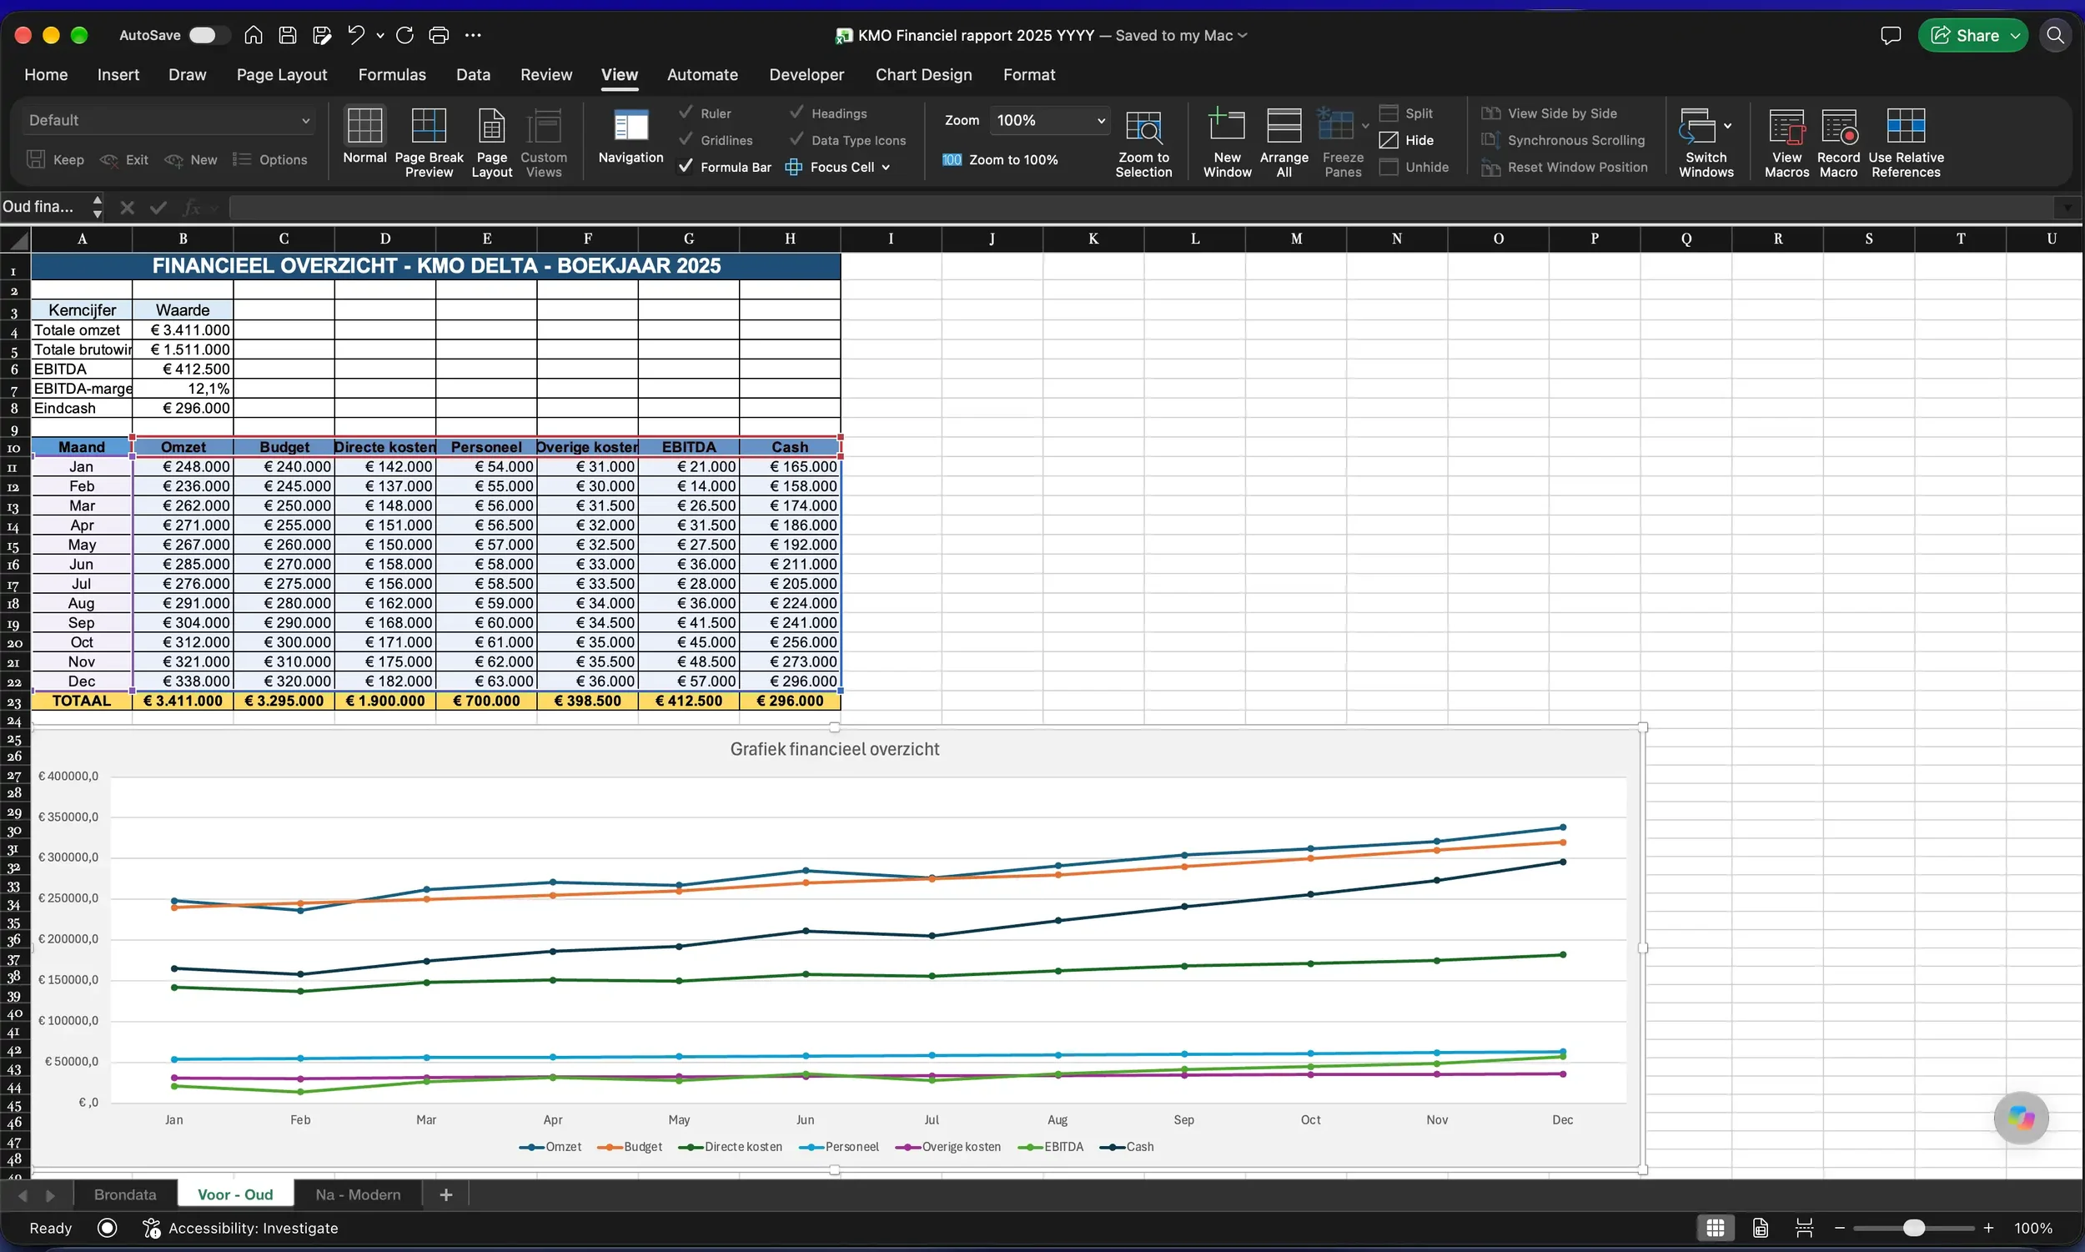Save the workbook with floppy icon

288,34
